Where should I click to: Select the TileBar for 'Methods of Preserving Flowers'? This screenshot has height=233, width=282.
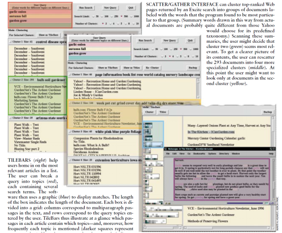(155, 221)
